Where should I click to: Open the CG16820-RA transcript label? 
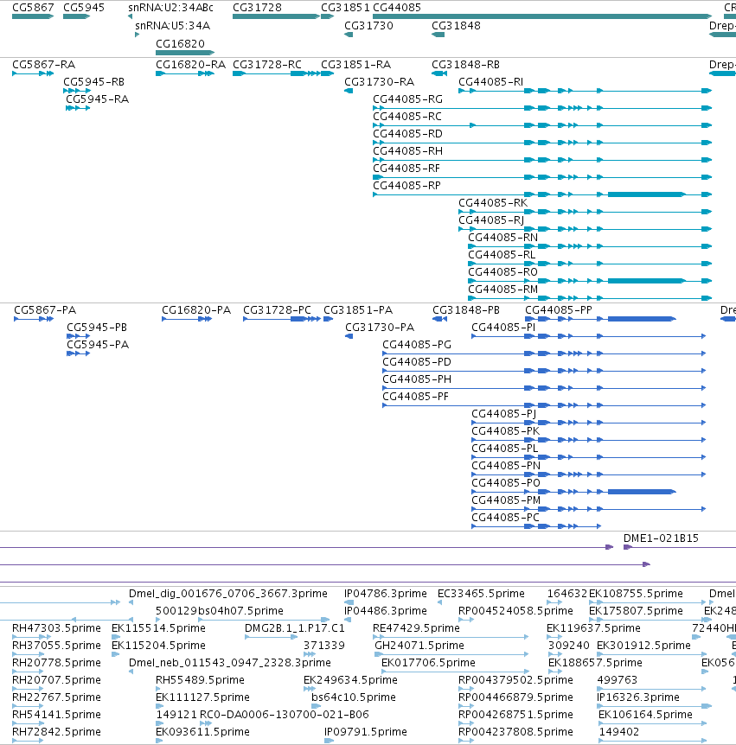(190, 65)
